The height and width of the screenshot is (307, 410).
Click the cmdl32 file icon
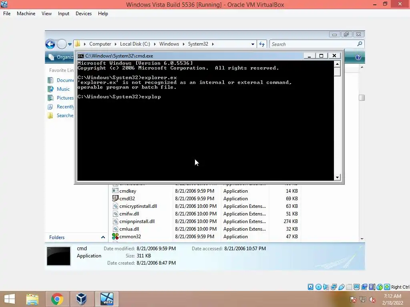(x=115, y=198)
